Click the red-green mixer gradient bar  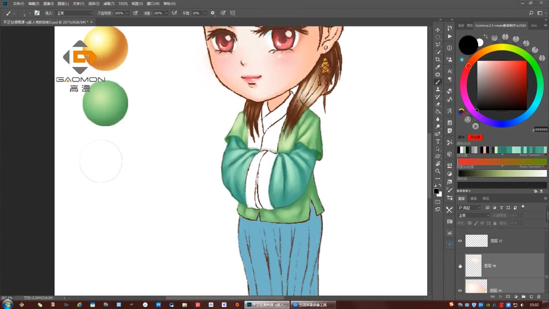tap(502, 162)
